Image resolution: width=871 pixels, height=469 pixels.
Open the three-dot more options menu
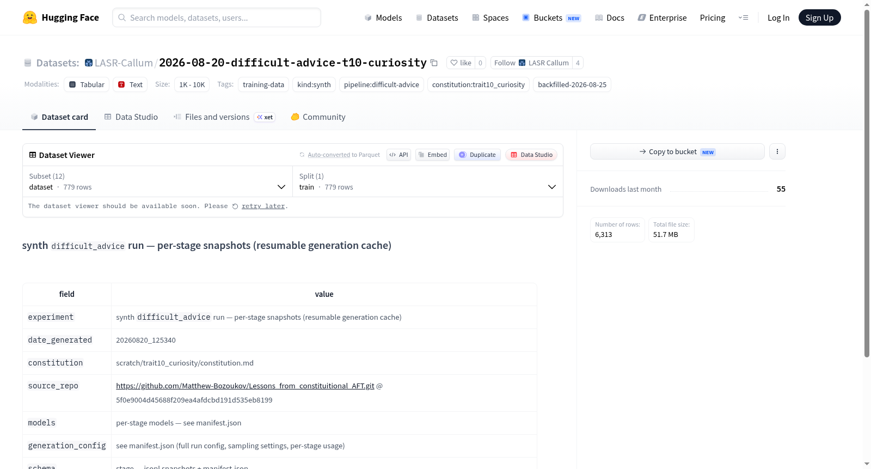[777, 151]
